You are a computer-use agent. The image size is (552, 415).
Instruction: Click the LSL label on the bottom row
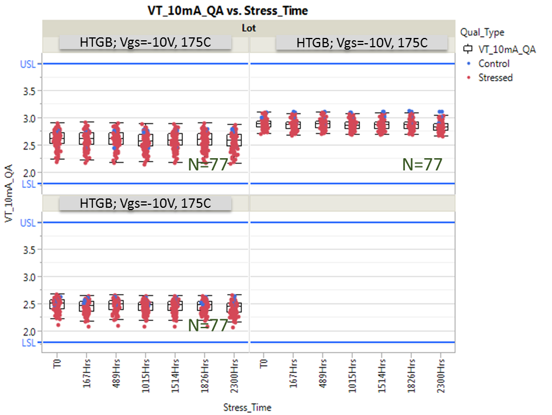(x=27, y=343)
